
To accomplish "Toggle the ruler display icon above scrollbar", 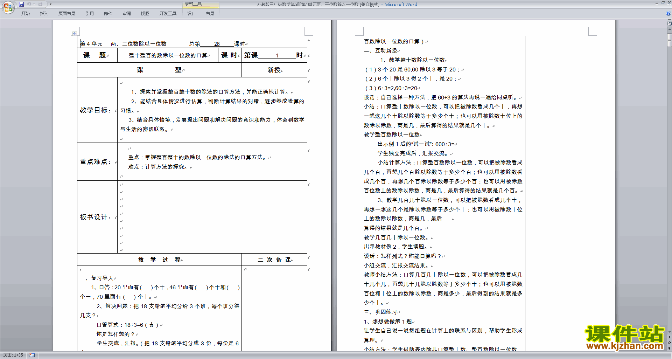I will click(x=669, y=24).
